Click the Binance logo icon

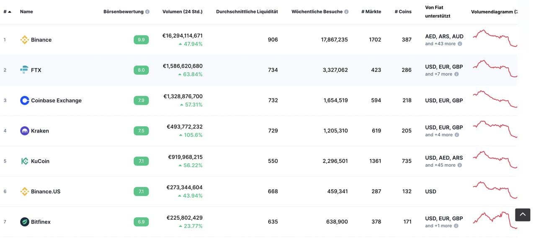pyautogui.click(x=25, y=40)
